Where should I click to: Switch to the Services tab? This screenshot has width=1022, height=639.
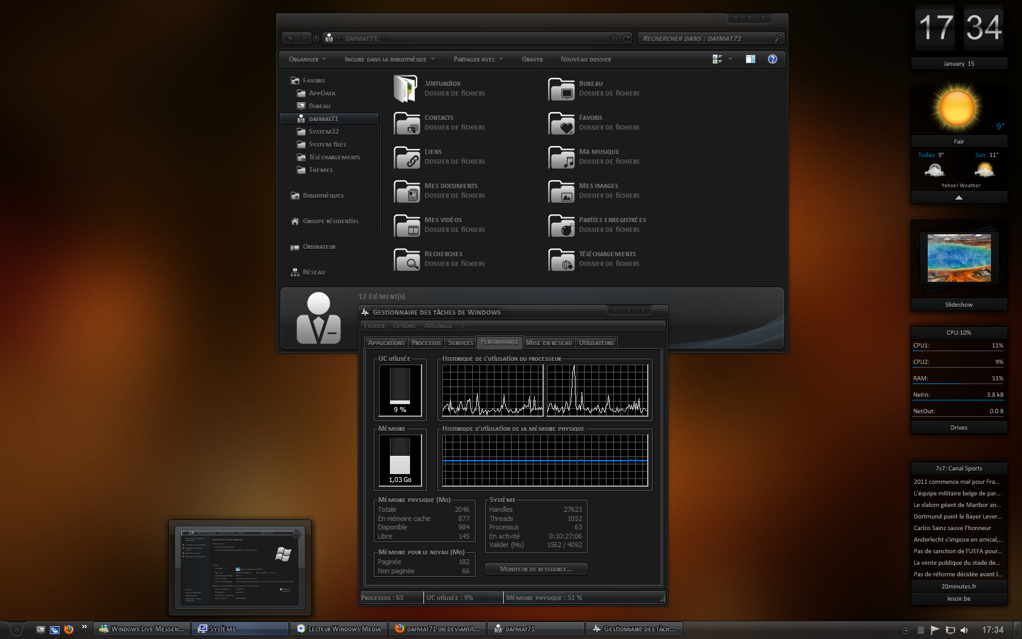click(461, 343)
